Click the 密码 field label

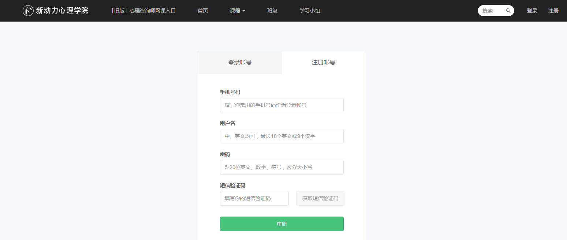225,154
